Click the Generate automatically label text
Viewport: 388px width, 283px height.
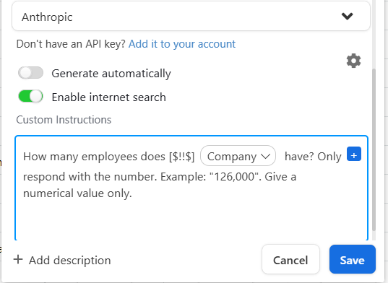point(111,74)
